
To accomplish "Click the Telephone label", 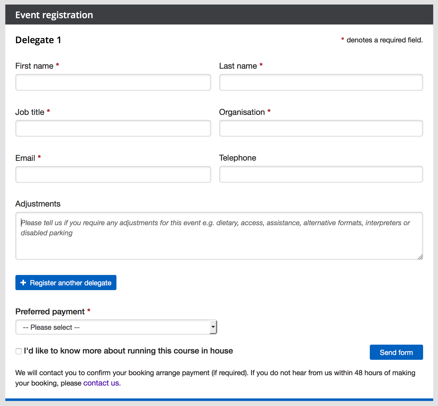I will pyautogui.click(x=238, y=158).
